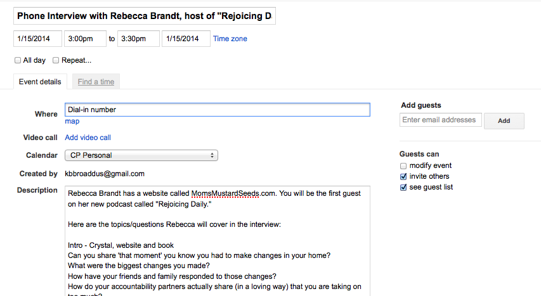Open the start date field 1/15/2014
Screen dimensions: 541x296
click(x=37, y=39)
